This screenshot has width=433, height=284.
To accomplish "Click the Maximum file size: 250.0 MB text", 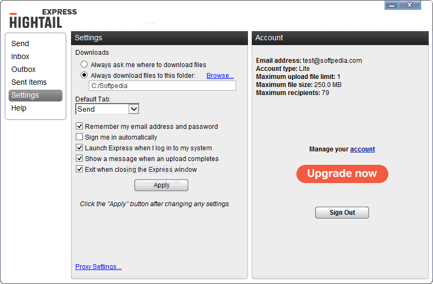I will click(299, 85).
